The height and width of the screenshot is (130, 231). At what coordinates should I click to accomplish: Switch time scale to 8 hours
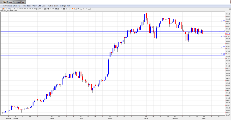tap(35, 9)
